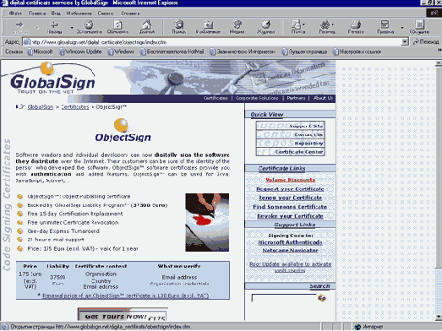
Task: Click Contact Us in Quick View
Action: (291, 134)
